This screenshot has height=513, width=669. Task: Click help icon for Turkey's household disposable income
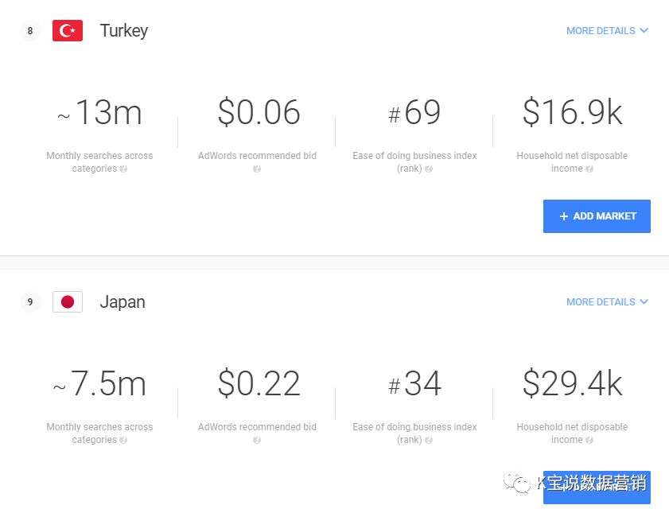point(589,169)
